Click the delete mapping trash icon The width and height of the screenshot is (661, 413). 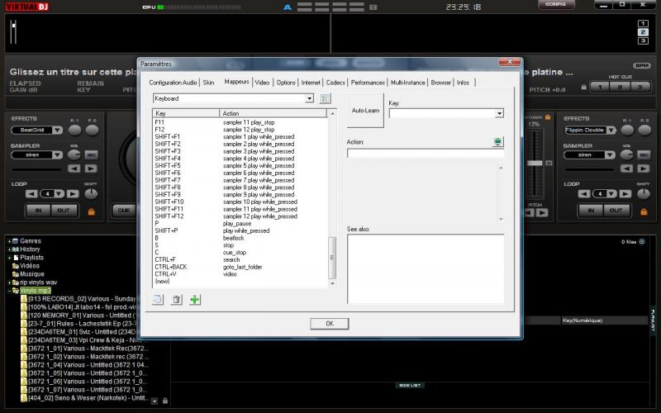coord(176,300)
